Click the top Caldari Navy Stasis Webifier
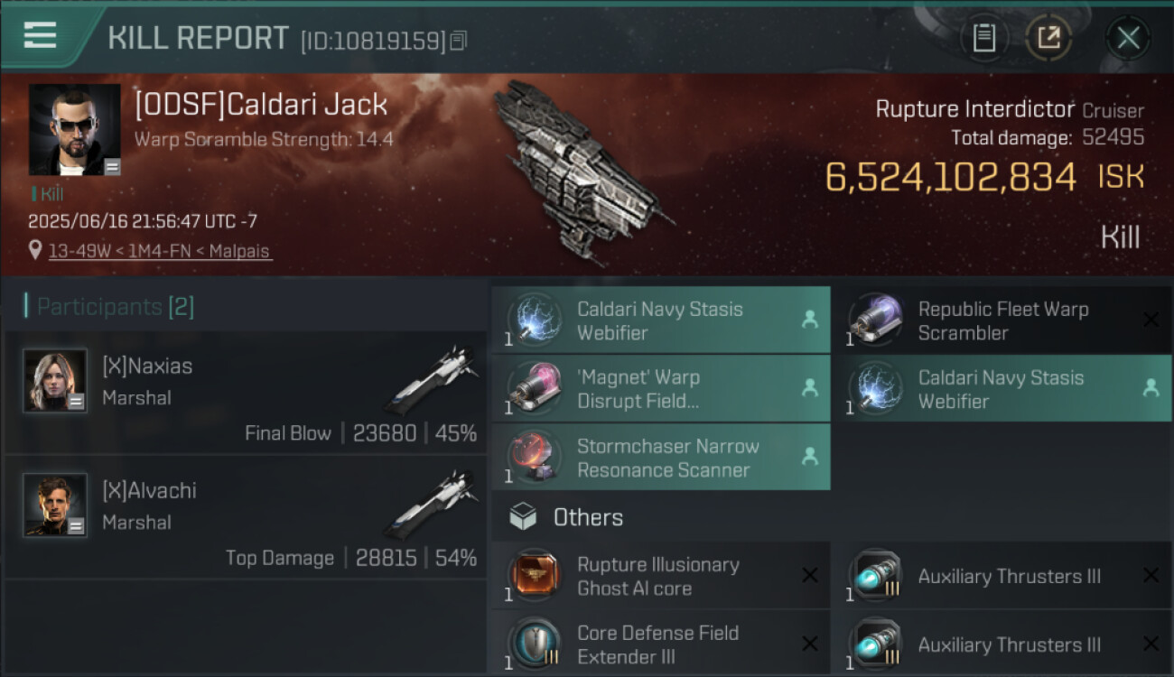1174x677 pixels. click(660, 320)
